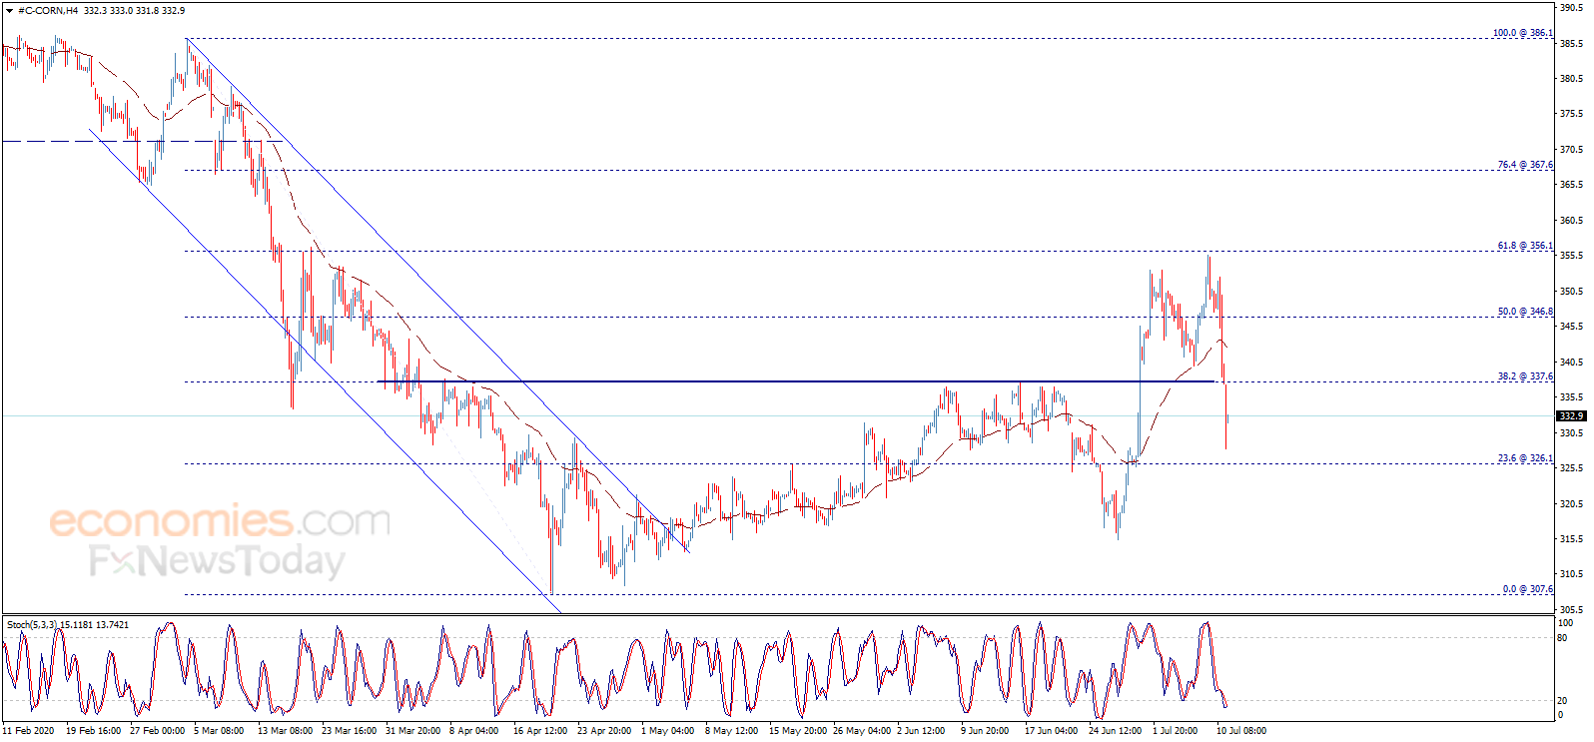Click the 8 May 12:00 time label
1594x742 pixels.
click(x=731, y=731)
